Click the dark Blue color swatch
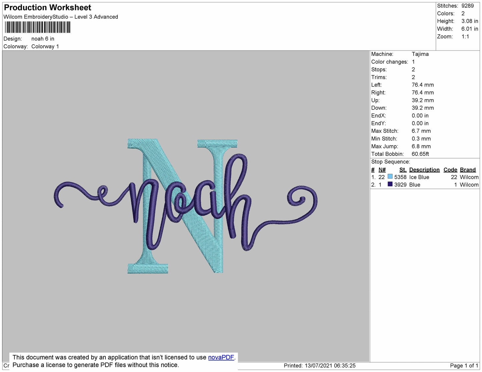 point(390,184)
